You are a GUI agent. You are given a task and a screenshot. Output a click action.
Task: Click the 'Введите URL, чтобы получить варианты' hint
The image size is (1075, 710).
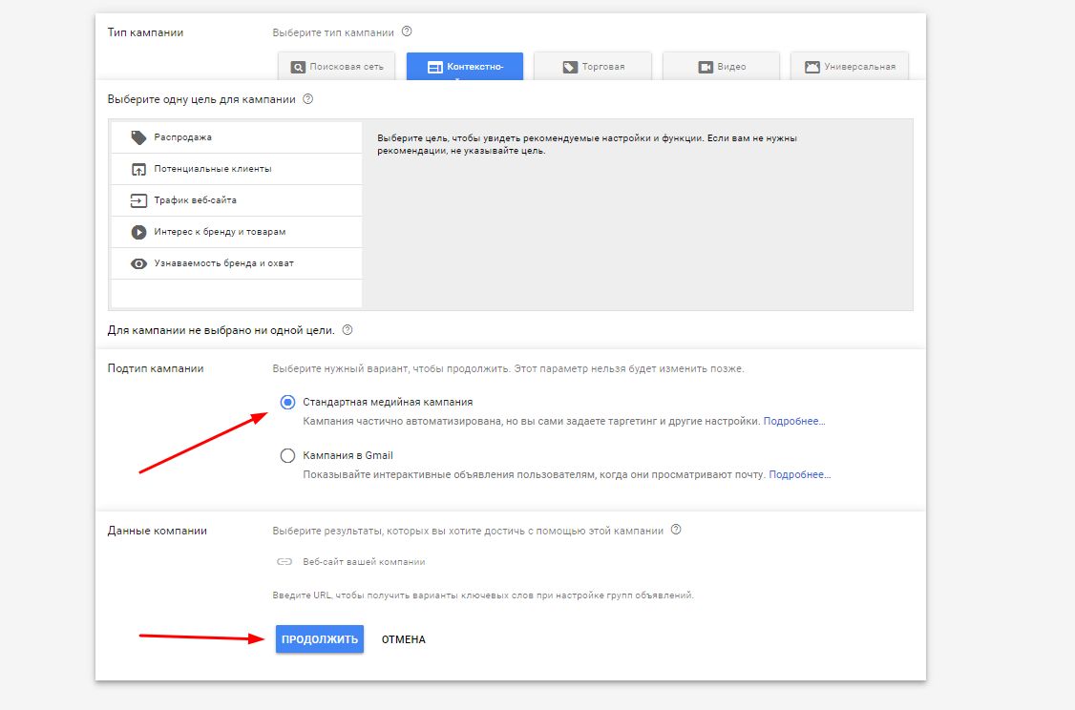(x=483, y=595)
